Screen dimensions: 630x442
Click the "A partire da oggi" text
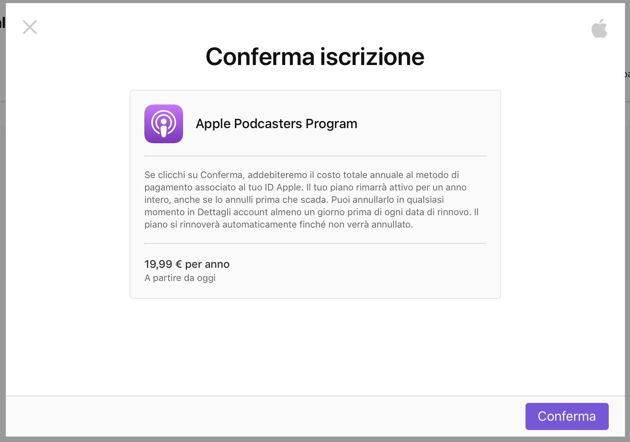tap(180, 278)
